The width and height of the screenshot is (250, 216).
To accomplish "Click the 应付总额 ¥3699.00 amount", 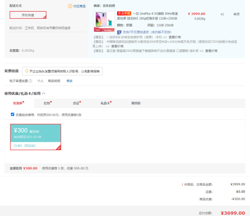I will (233, 213).
